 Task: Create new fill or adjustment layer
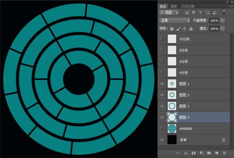click(201, 153)
